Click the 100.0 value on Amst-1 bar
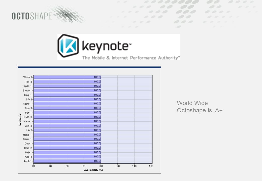Viewport: 262px width, 181px height. 97,161
